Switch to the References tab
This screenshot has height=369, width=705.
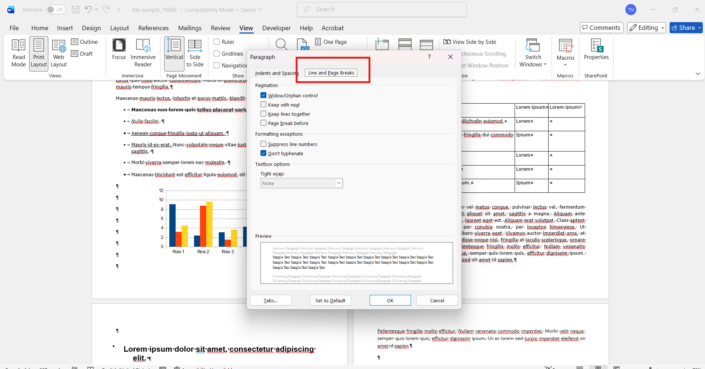(153, 28)
